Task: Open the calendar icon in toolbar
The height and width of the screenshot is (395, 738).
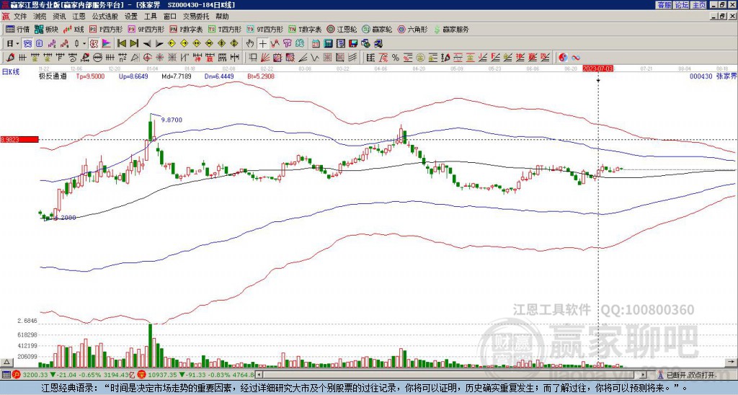Action: pos(316,44)
